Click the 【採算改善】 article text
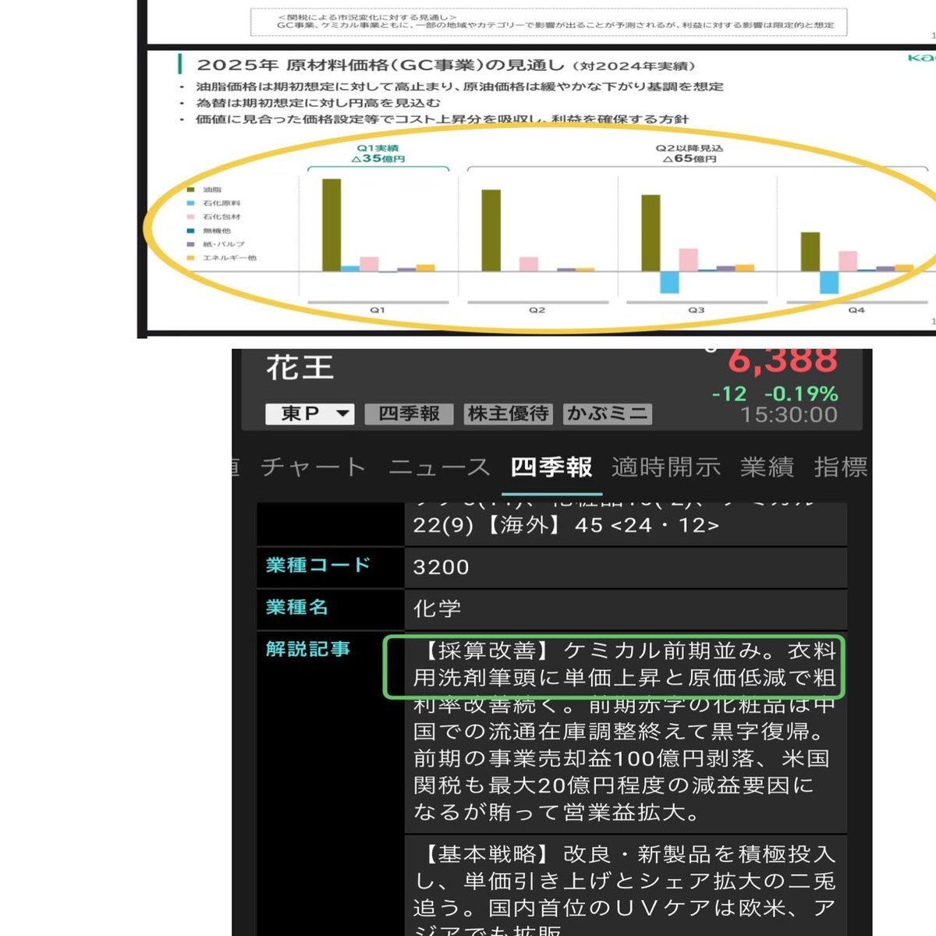 (626, 732)
